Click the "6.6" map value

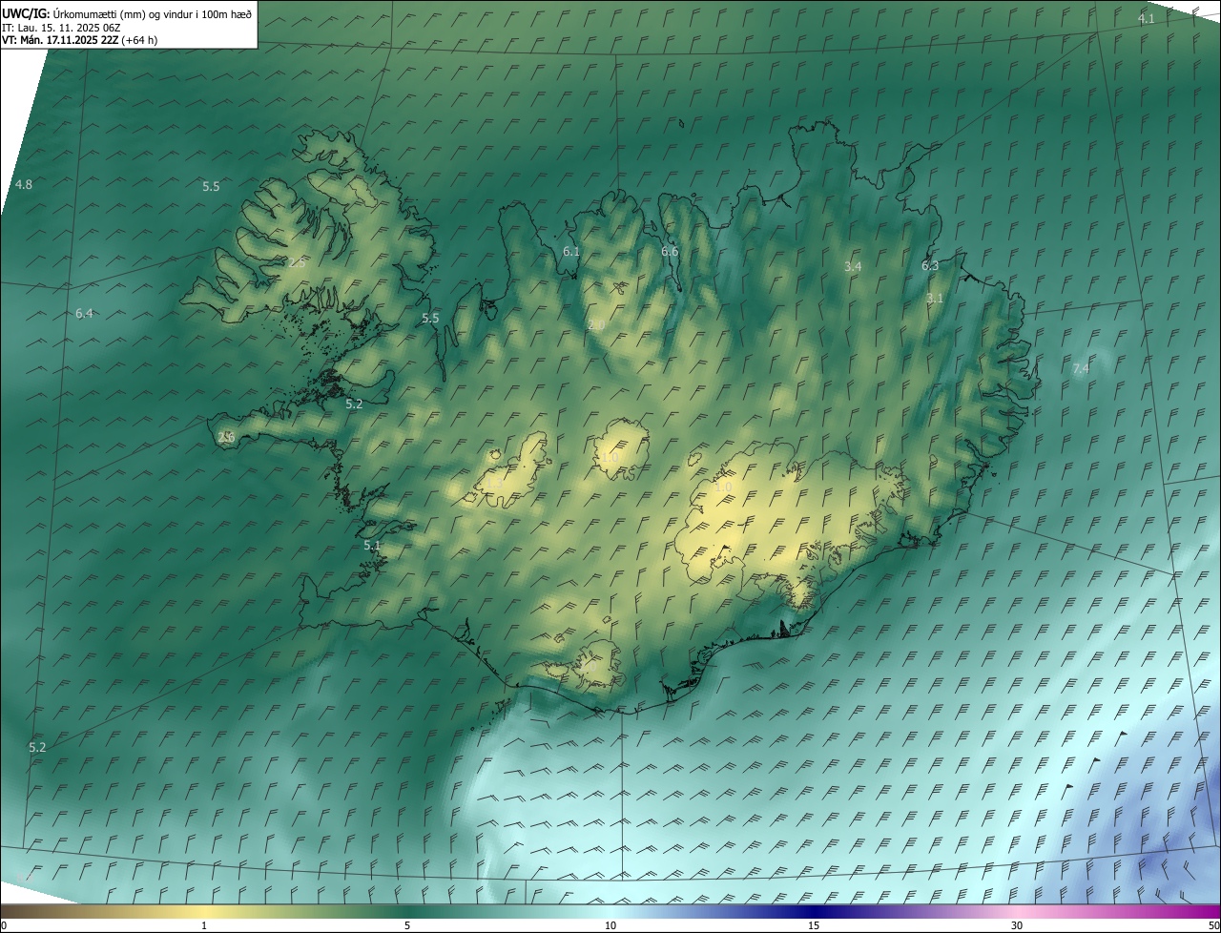[670, 252]
